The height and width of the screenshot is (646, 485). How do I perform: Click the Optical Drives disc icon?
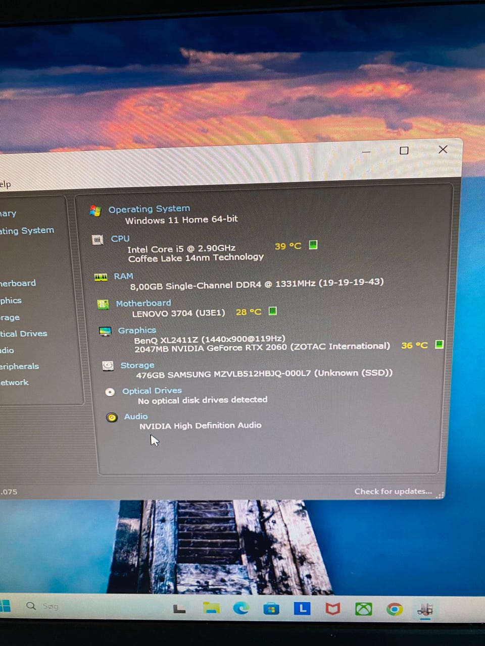110,392
